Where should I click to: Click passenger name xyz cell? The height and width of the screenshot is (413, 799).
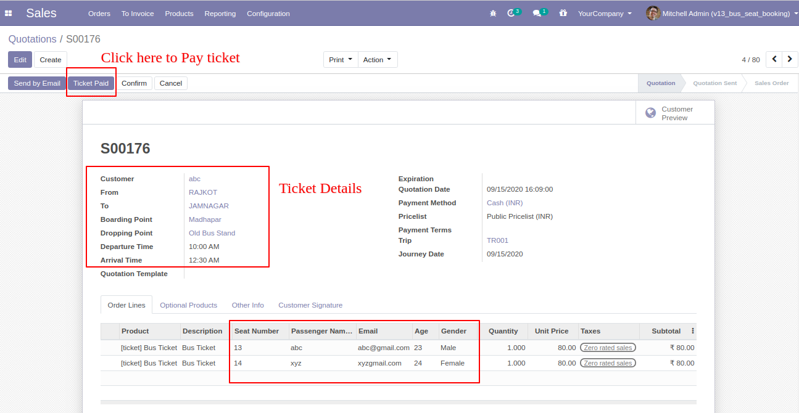tap(322, 363)
